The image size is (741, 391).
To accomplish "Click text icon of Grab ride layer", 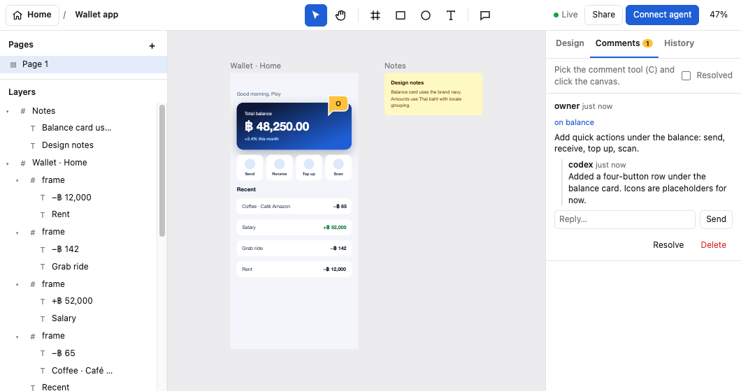I will [43, 267].
